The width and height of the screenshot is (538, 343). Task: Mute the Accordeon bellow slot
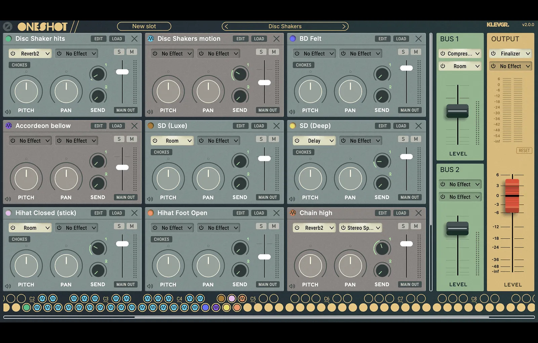click(132, 139)
